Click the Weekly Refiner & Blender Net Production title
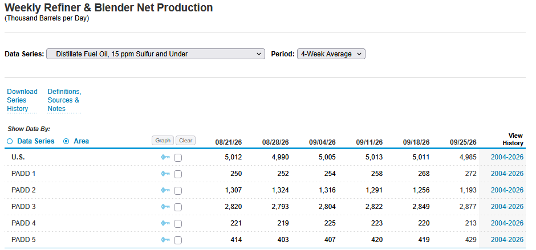536x250 pixels. (x=109, y=7)
